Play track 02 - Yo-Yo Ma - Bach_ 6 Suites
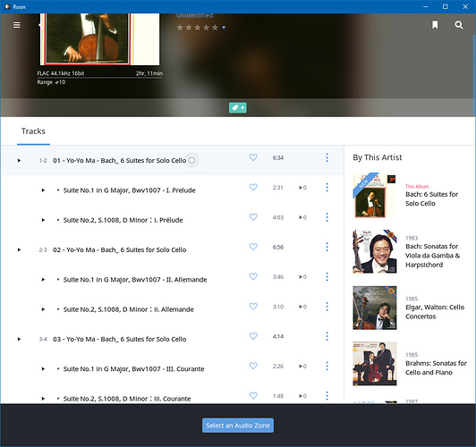 (19, 250)
